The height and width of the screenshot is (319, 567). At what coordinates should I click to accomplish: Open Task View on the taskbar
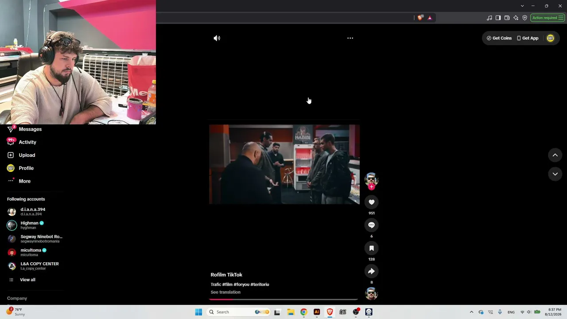[x=277, y=312]
